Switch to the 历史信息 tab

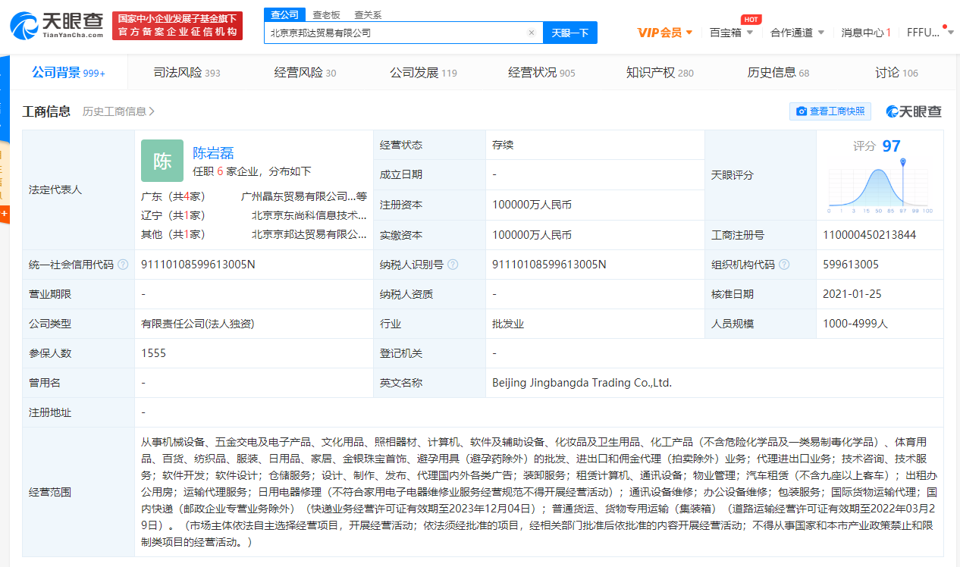(778, 73)
